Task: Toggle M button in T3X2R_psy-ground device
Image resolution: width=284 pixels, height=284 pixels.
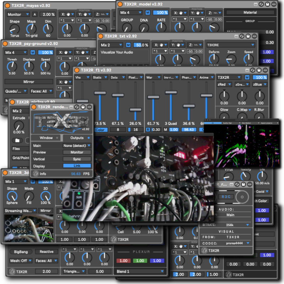Action: [33, 53]
